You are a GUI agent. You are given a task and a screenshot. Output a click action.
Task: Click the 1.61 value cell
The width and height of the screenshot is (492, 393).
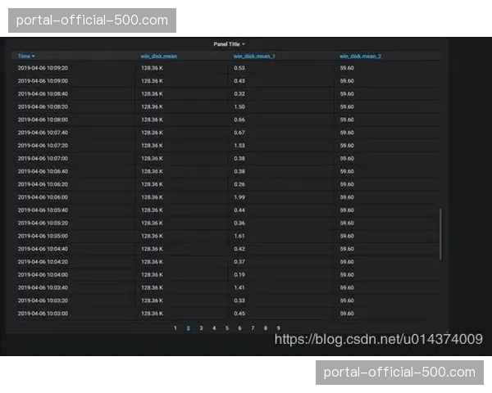pos(239,236)
